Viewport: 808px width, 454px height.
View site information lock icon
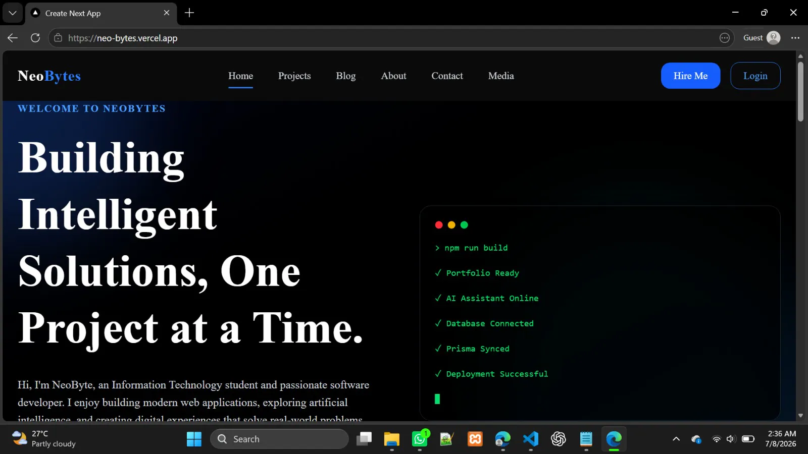(58, 38)
